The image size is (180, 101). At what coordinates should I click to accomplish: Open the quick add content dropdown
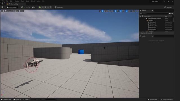point(23,7)
